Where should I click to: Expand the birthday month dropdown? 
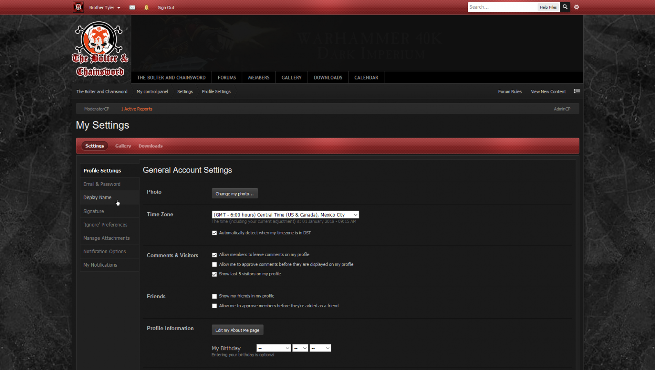[x=273, y=348]
